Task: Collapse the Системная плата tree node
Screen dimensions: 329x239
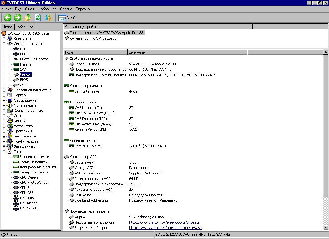Action: (4, 44)
